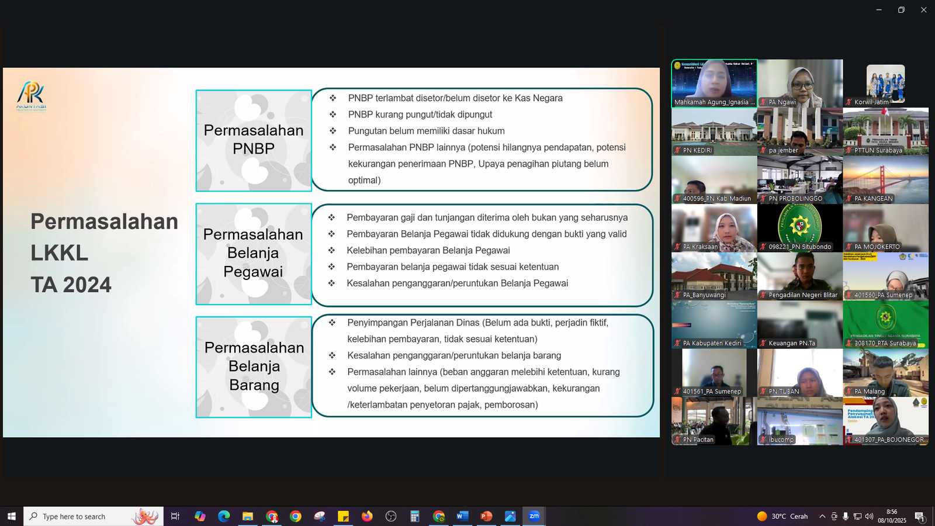
Task: Open the OBS Studio taskbar icon
Action: 391,516
